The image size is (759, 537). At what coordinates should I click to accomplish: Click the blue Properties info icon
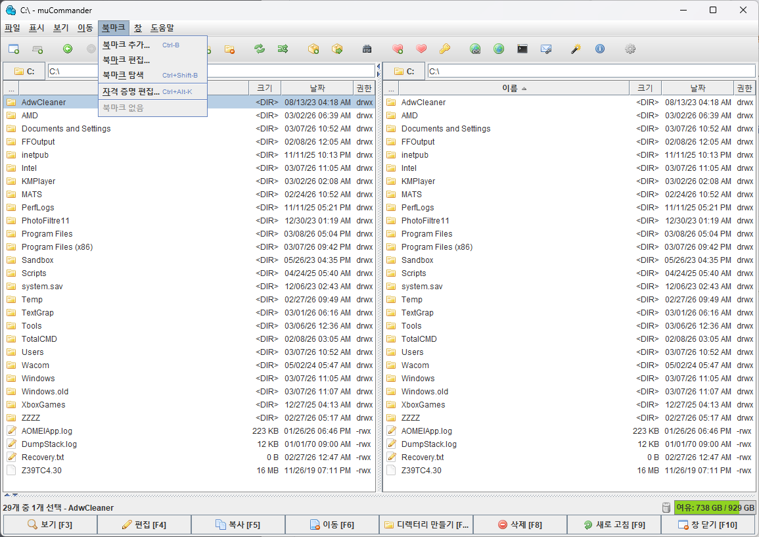(x=600, y=49)
